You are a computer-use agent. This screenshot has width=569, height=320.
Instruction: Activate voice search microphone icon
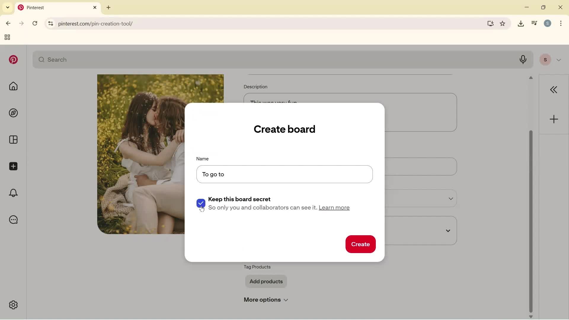[x=523, y=60]
